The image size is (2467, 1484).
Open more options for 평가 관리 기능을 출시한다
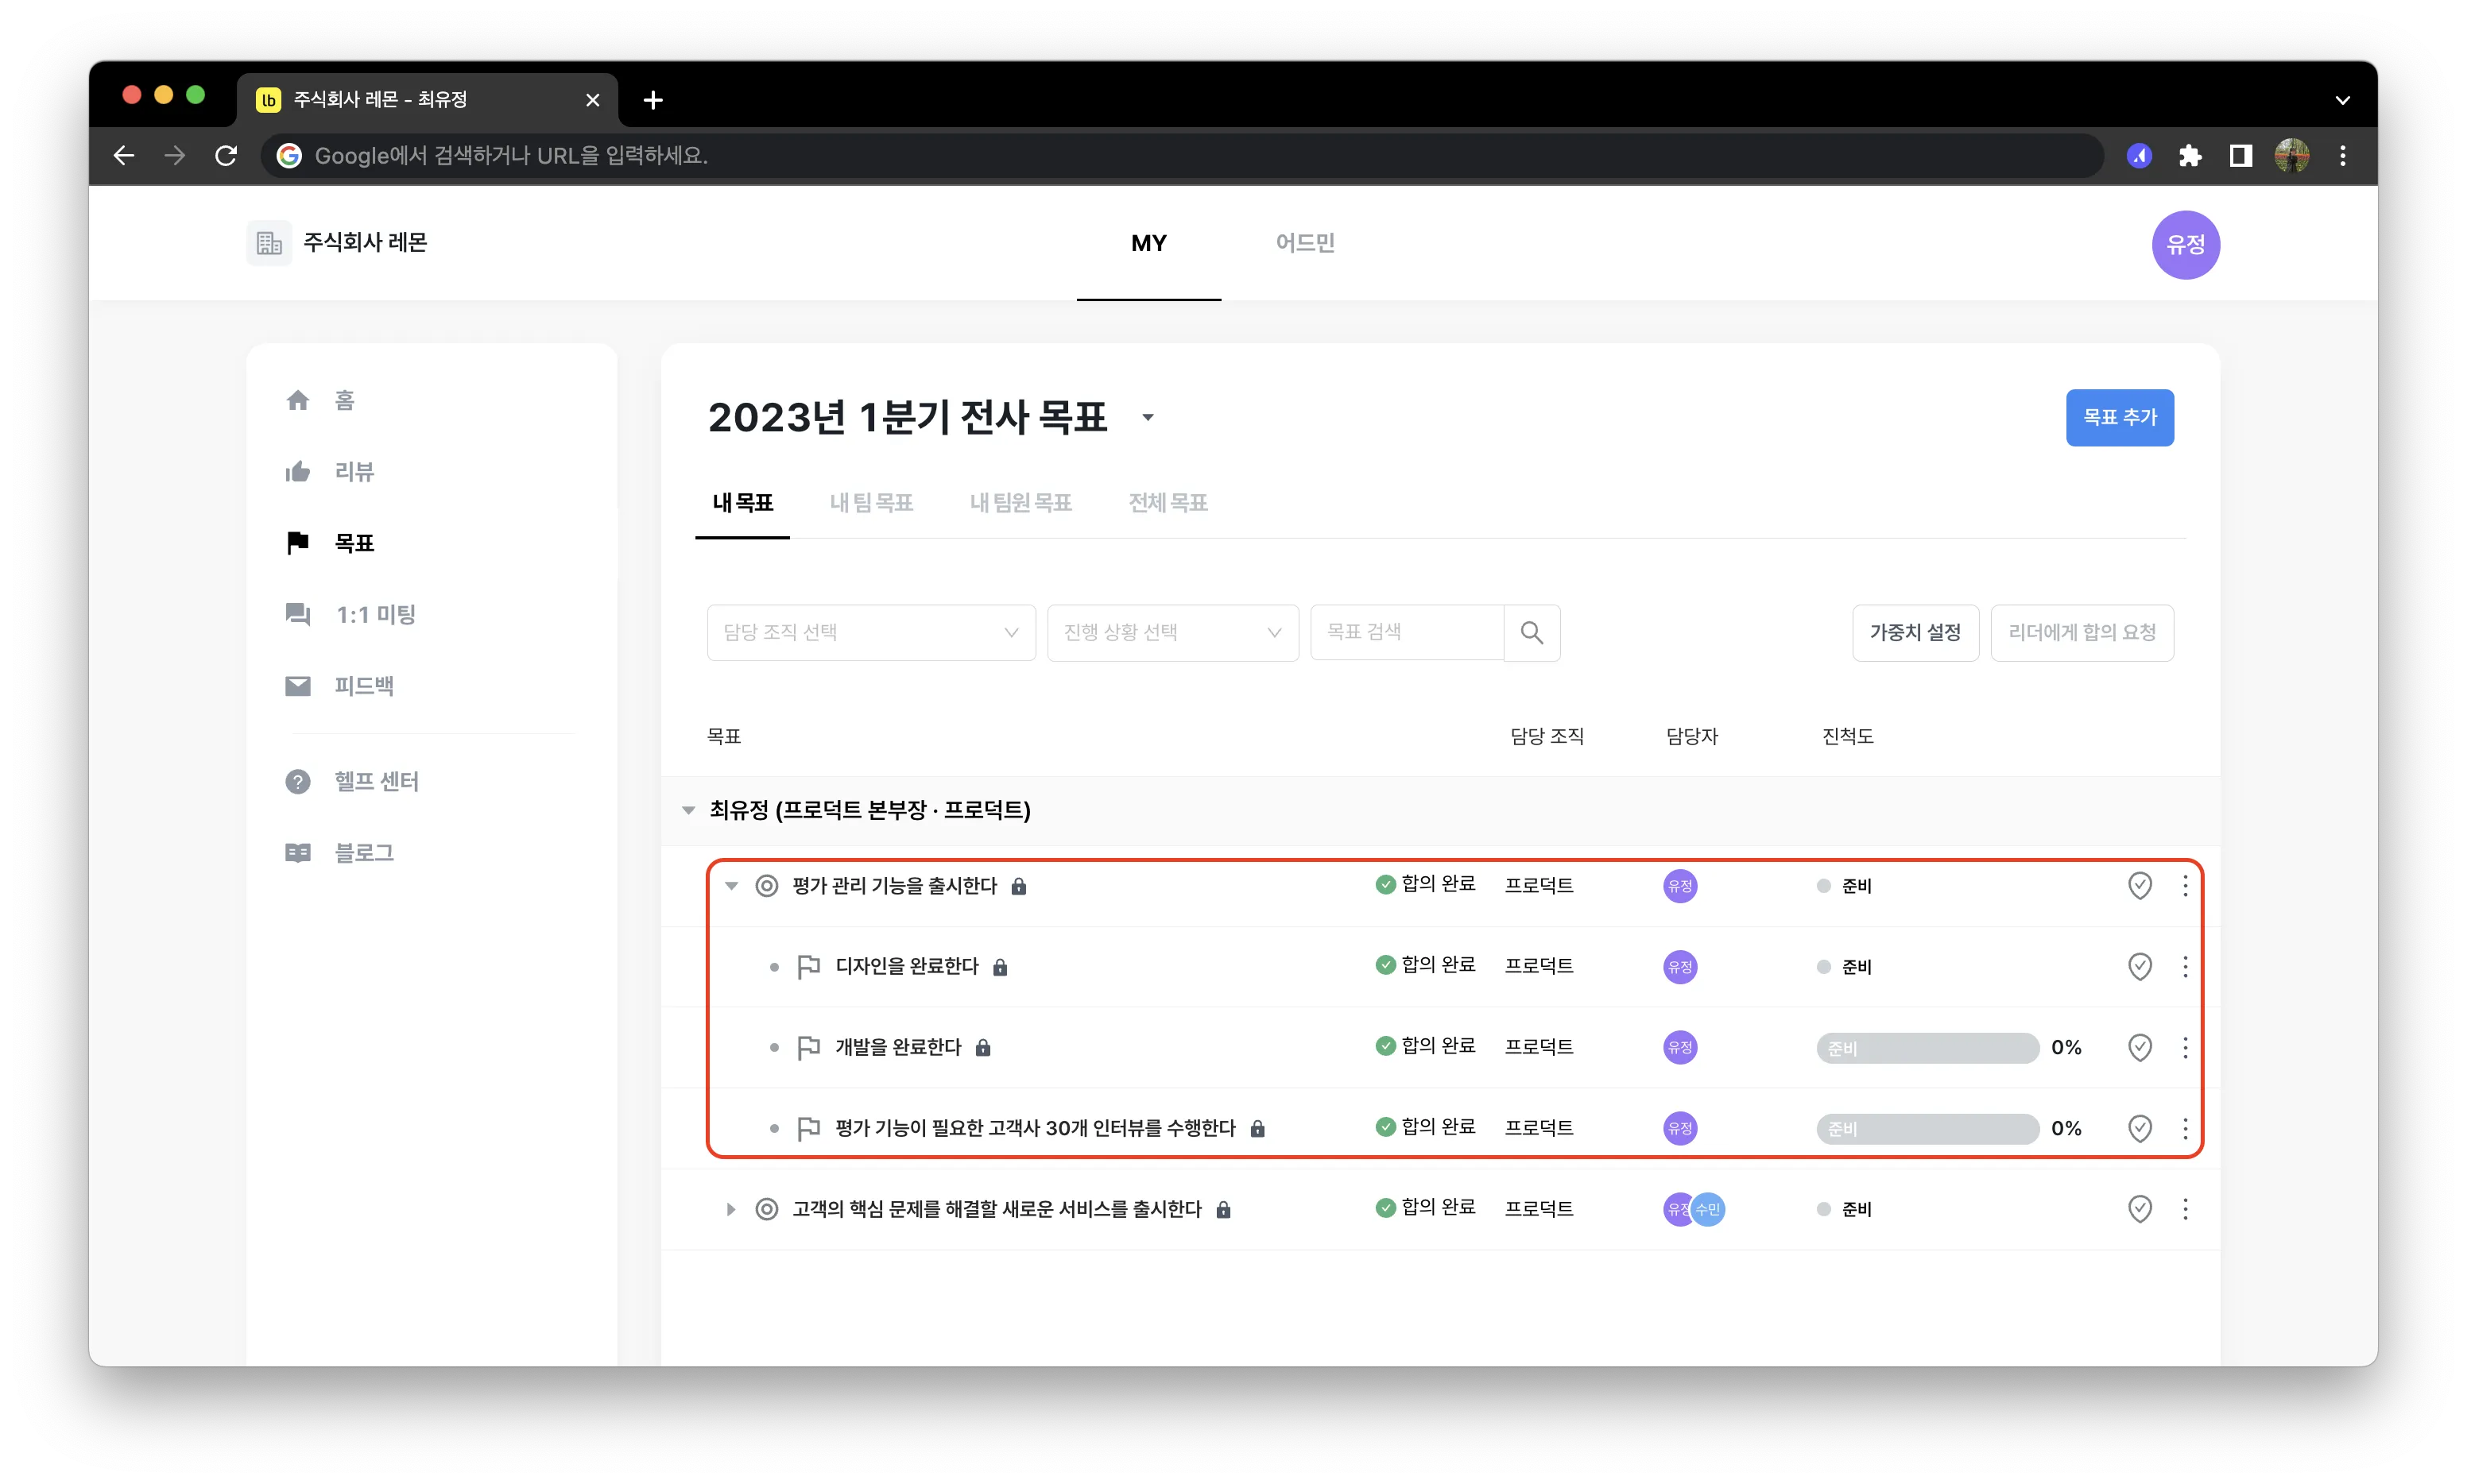pos(2185,885)
